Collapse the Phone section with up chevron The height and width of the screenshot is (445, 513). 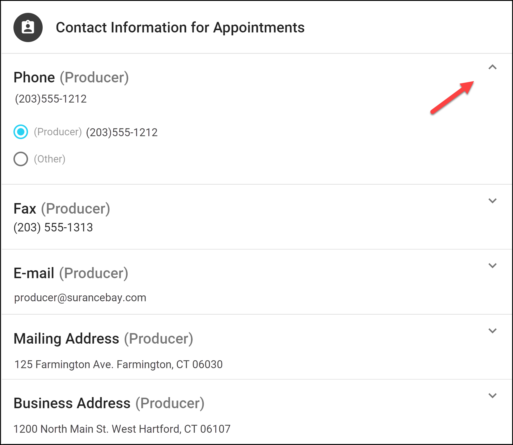point(493,67)
